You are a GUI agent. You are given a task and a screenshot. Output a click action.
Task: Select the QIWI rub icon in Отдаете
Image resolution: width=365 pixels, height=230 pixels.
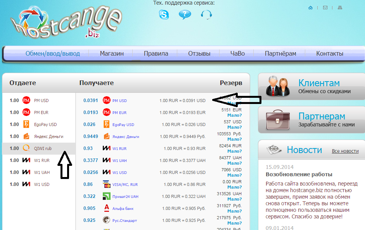(x=26, y=148)
